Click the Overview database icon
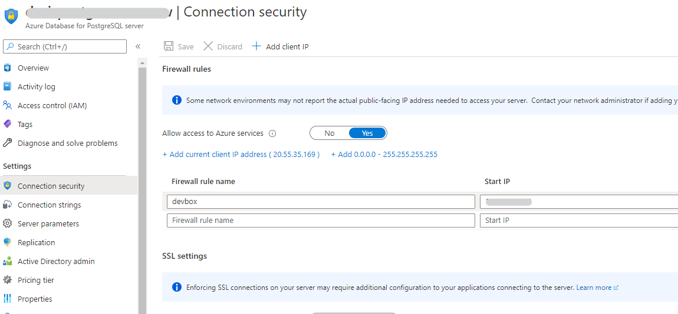The width and height of the screenshot is (678, 314). point(8,68)
